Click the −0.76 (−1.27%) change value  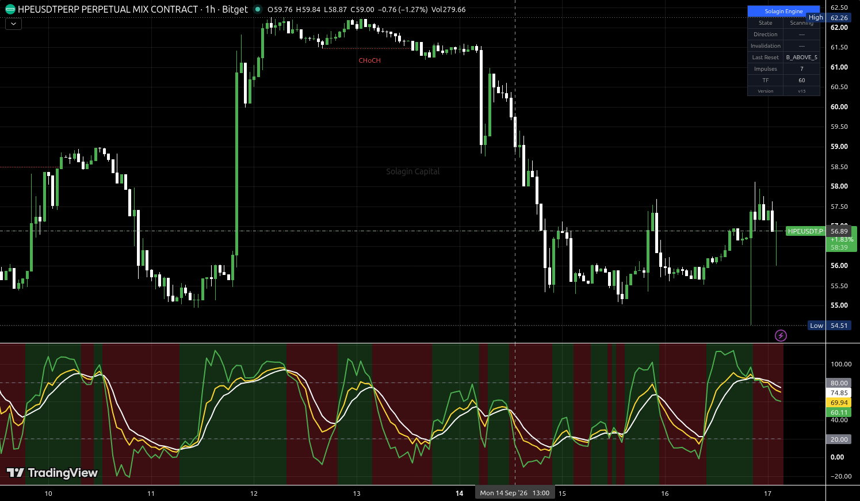tap(403, 10)
